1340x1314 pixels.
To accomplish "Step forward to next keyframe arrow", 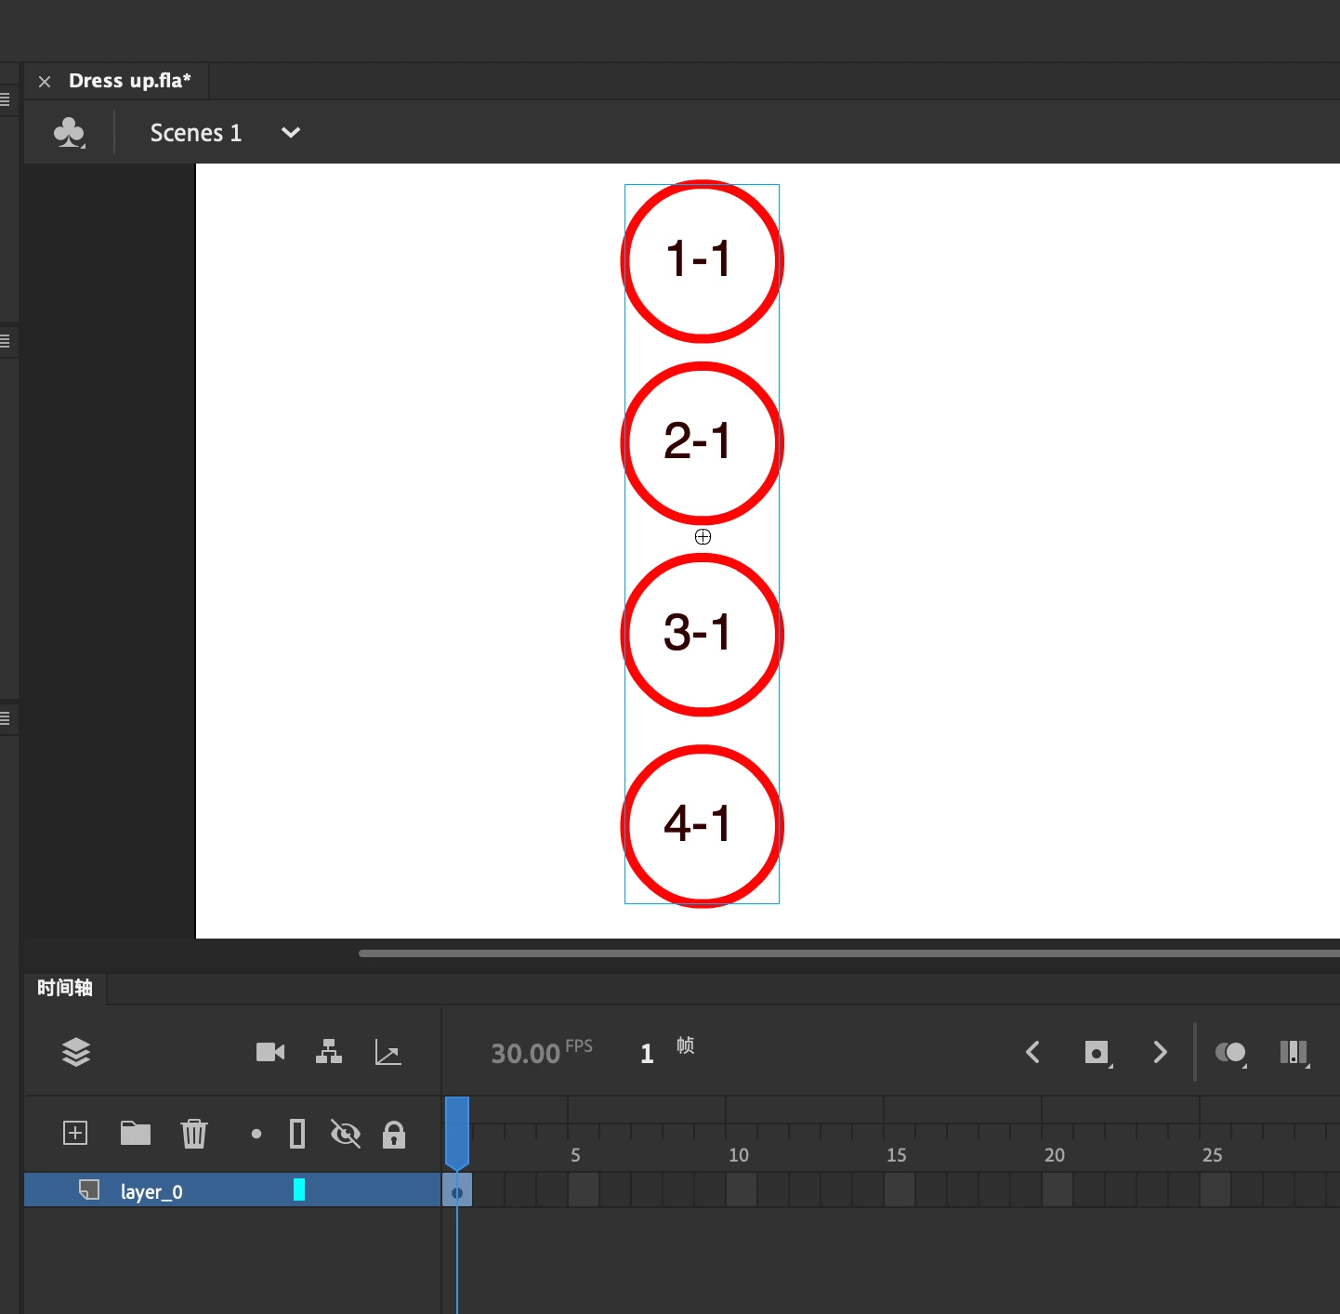I will point(1160,1052).
